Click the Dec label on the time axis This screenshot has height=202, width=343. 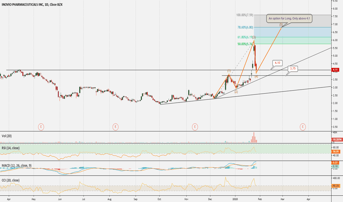point(210,199)
